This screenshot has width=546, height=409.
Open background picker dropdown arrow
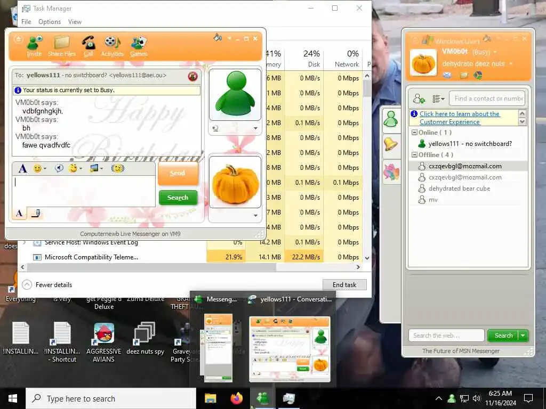coord(101,169)
